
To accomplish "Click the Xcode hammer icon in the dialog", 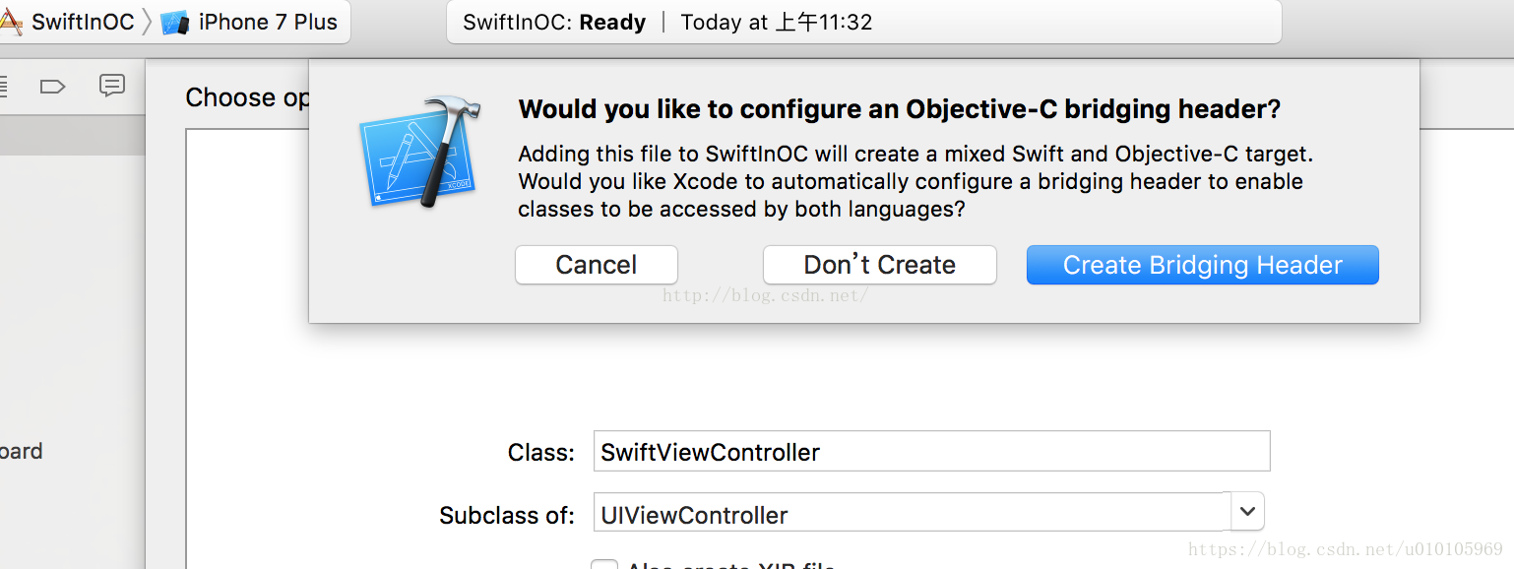I will 420,152.
